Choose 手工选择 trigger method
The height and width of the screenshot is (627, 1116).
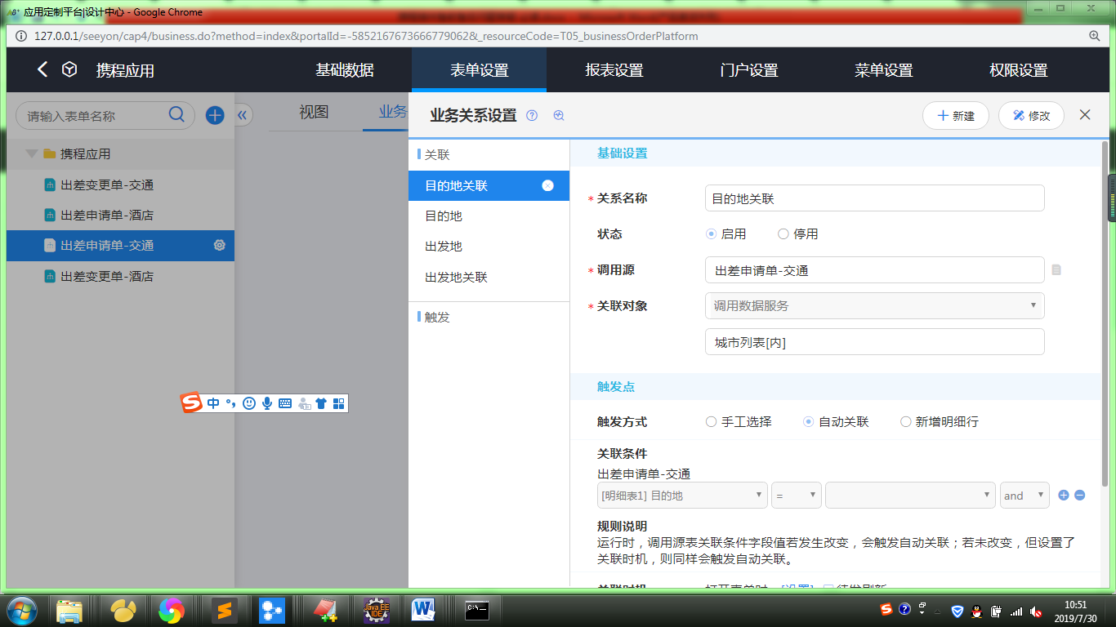point(712,422)
